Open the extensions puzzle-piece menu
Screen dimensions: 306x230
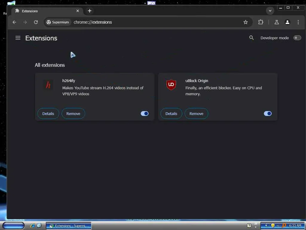[x=261, y=22]
